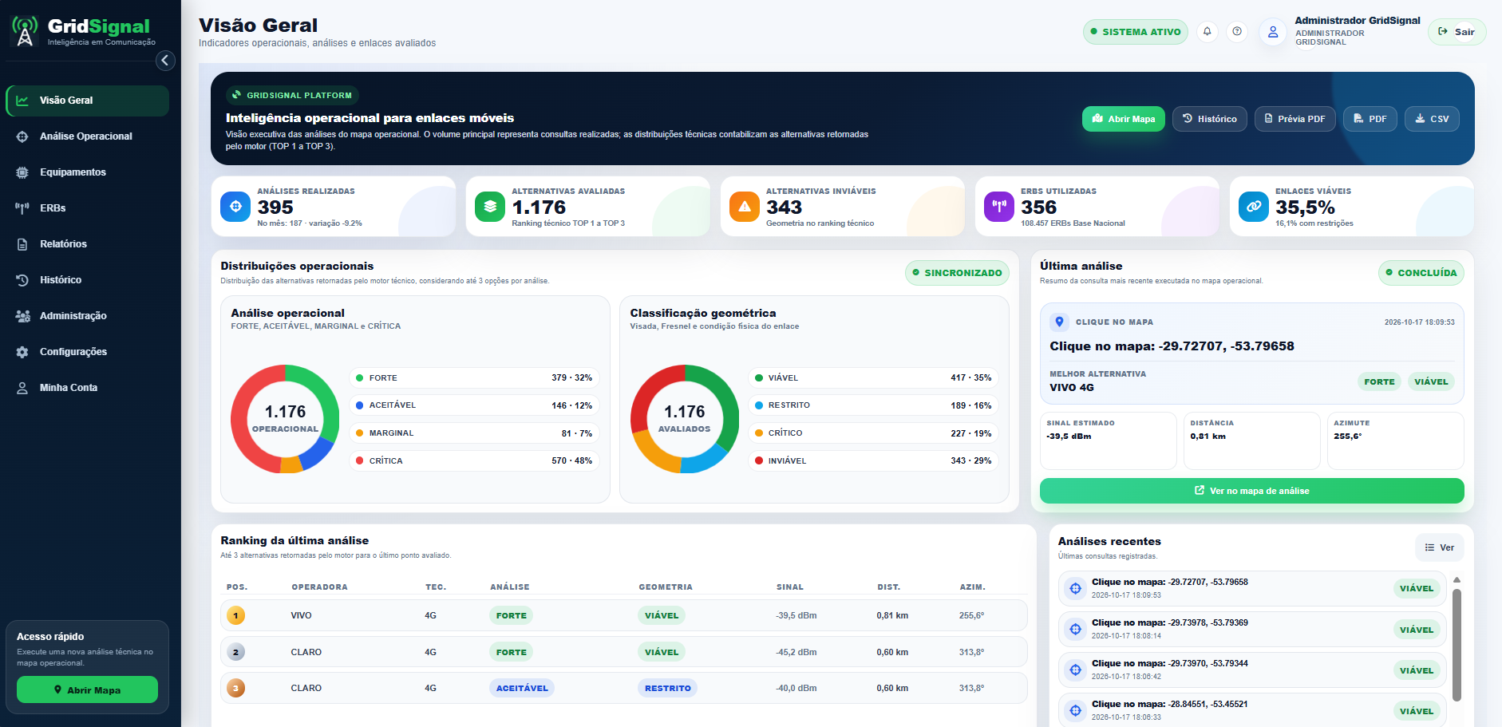Click the Avaliados donut chart
This screenshot has height=727, width=1502.
pyautogui.click(x=685, y=419)
